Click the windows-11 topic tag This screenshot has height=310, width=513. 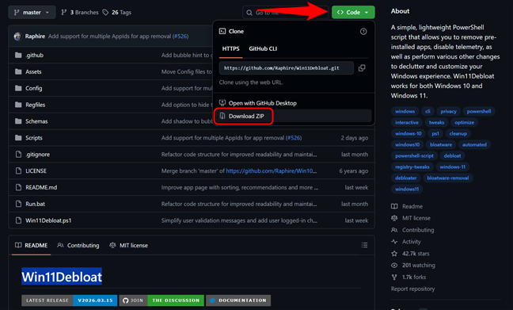coord(453,167)
